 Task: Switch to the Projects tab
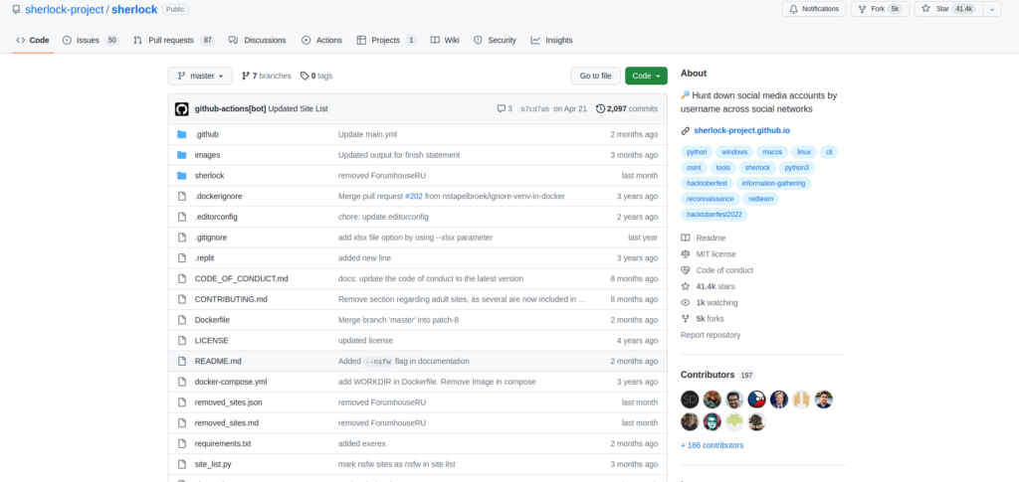[386, 40]
